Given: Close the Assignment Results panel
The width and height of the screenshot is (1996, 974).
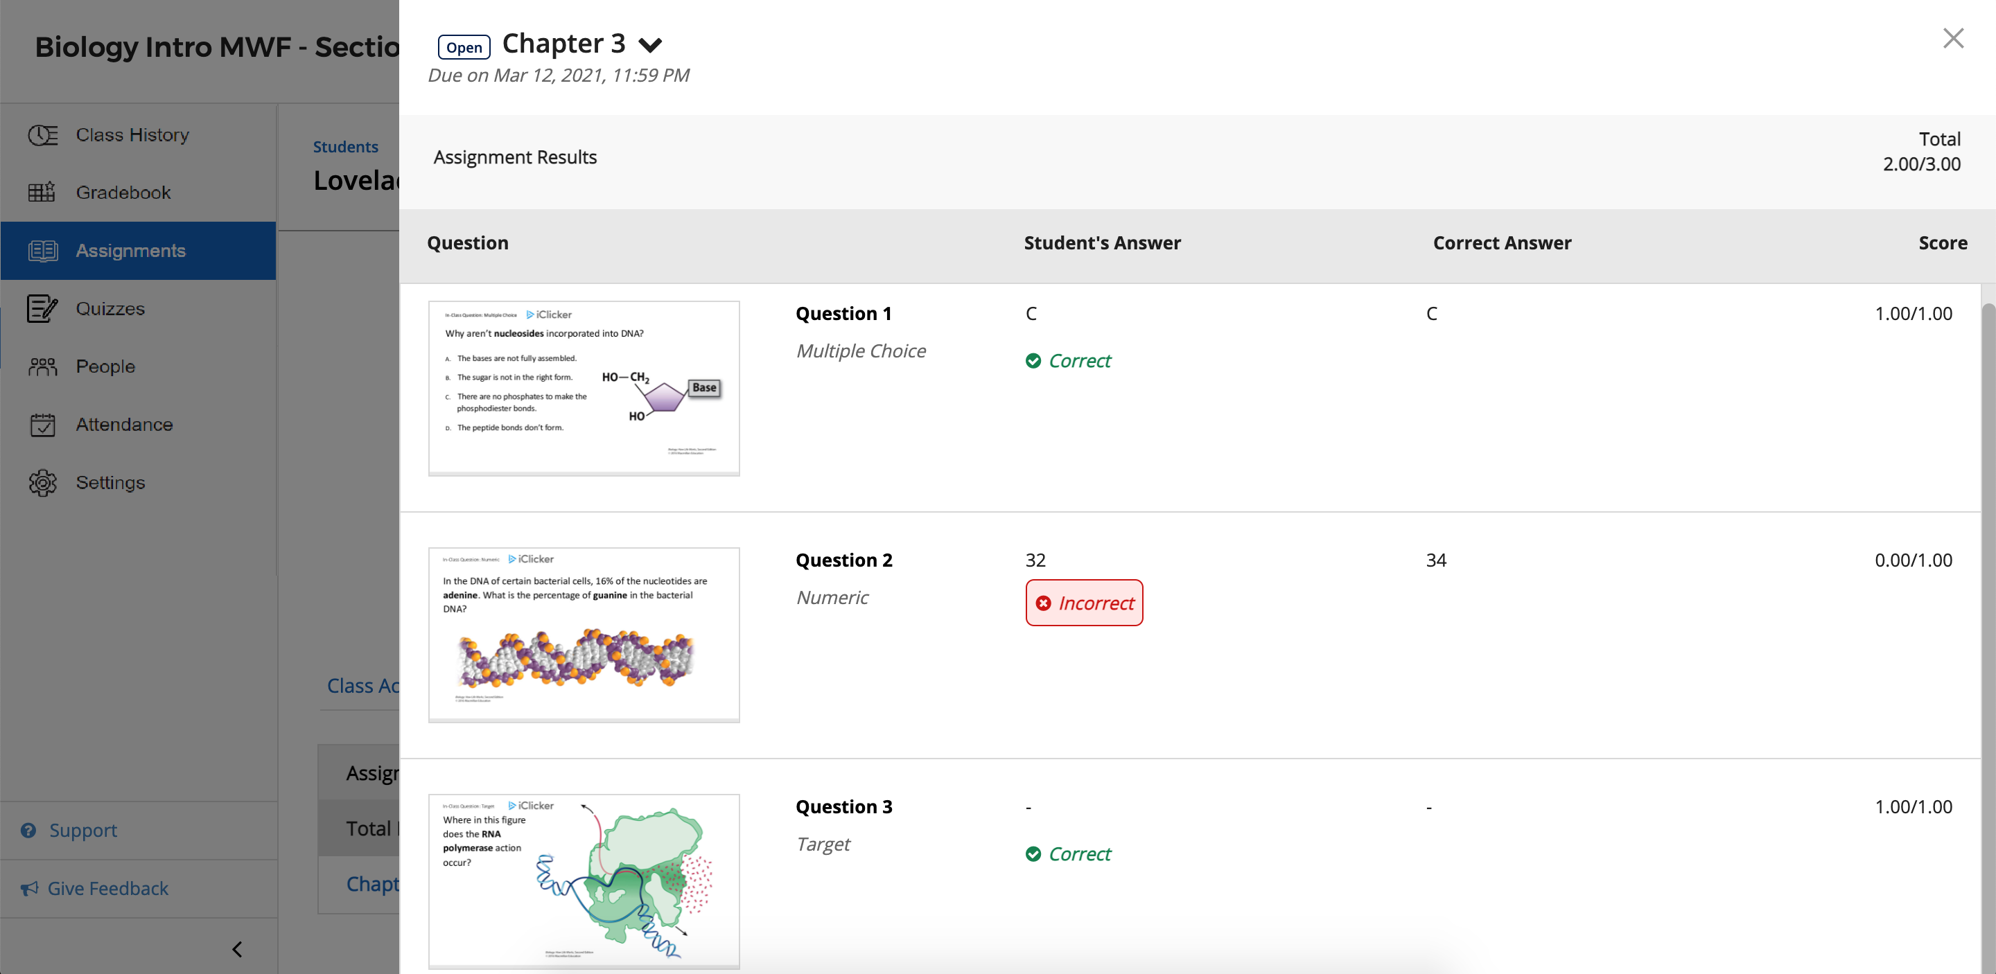Looking at the screenshot, I should (x=1952, y=38).
